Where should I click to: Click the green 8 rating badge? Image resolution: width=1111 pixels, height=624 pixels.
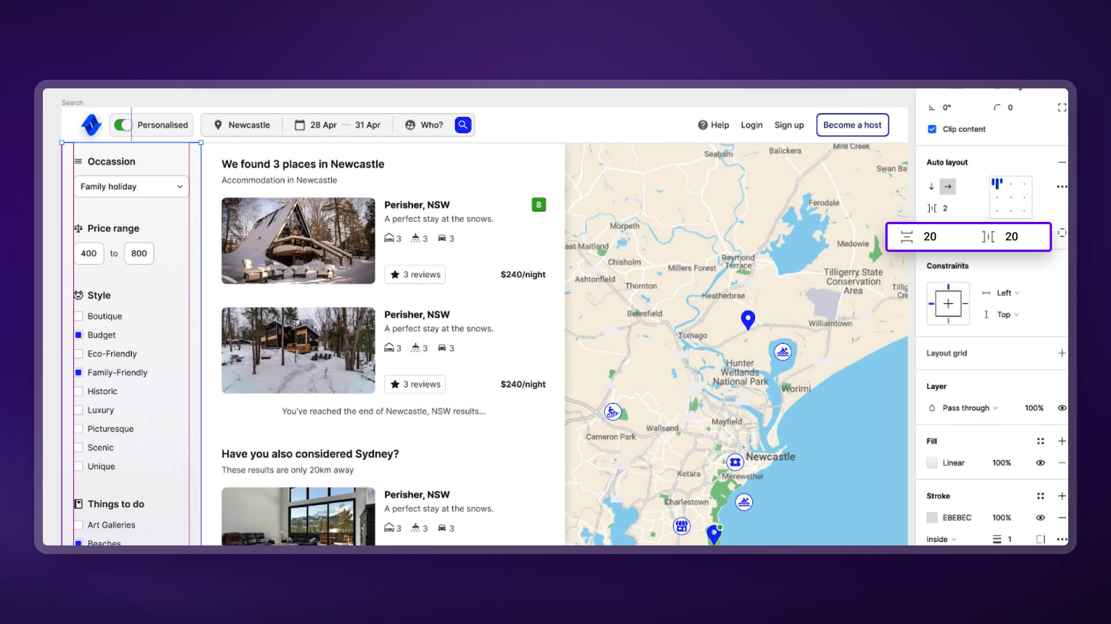tap(539, 205)
